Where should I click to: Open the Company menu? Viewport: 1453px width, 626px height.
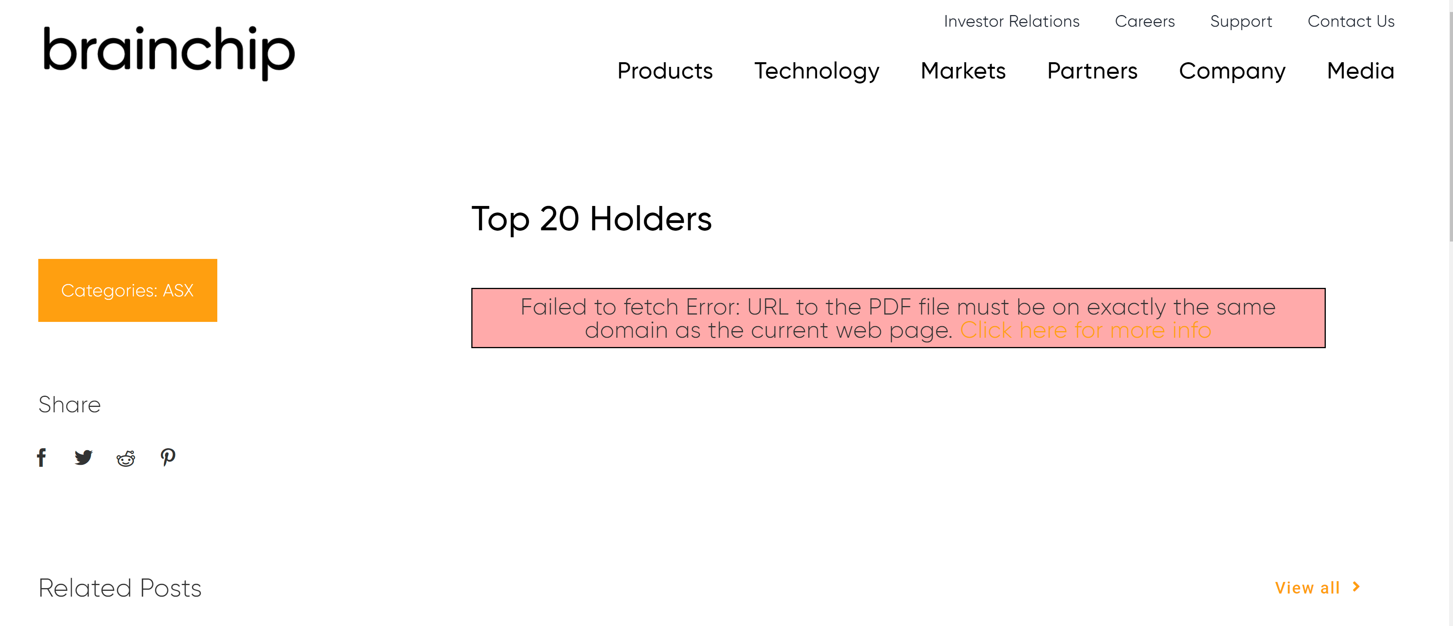(x=1232, y=71)
